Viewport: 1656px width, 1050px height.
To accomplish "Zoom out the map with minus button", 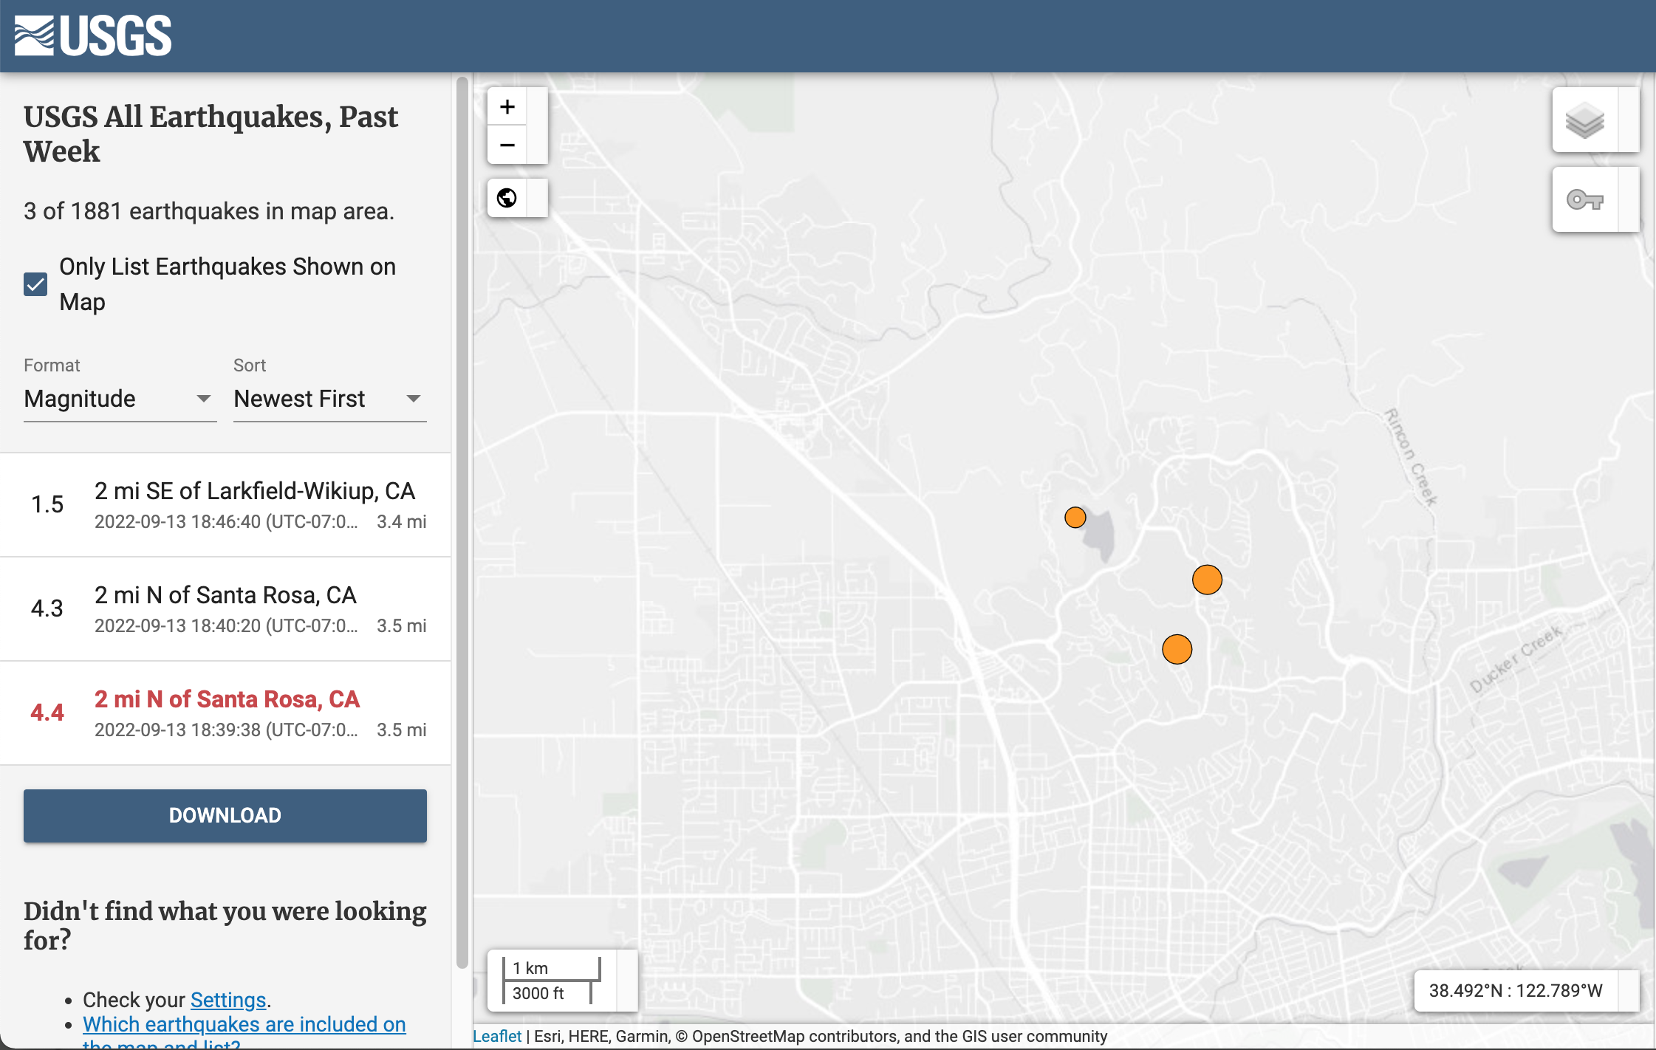I will [507, 145].
